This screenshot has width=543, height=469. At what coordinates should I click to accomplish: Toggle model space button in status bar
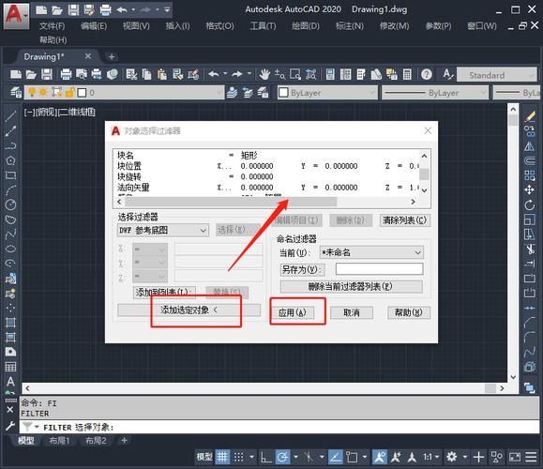204,457
